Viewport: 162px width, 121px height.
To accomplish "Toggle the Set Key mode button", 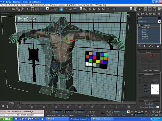I will [110, 115].
